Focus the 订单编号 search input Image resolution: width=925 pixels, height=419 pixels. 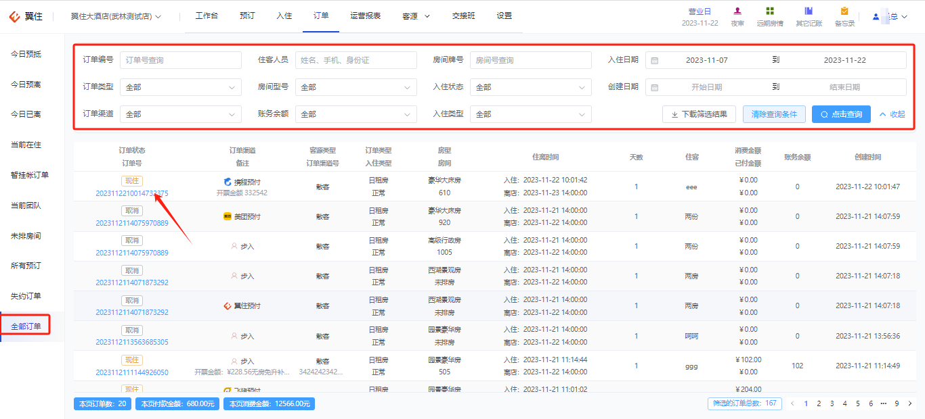[x=181, y=60]
